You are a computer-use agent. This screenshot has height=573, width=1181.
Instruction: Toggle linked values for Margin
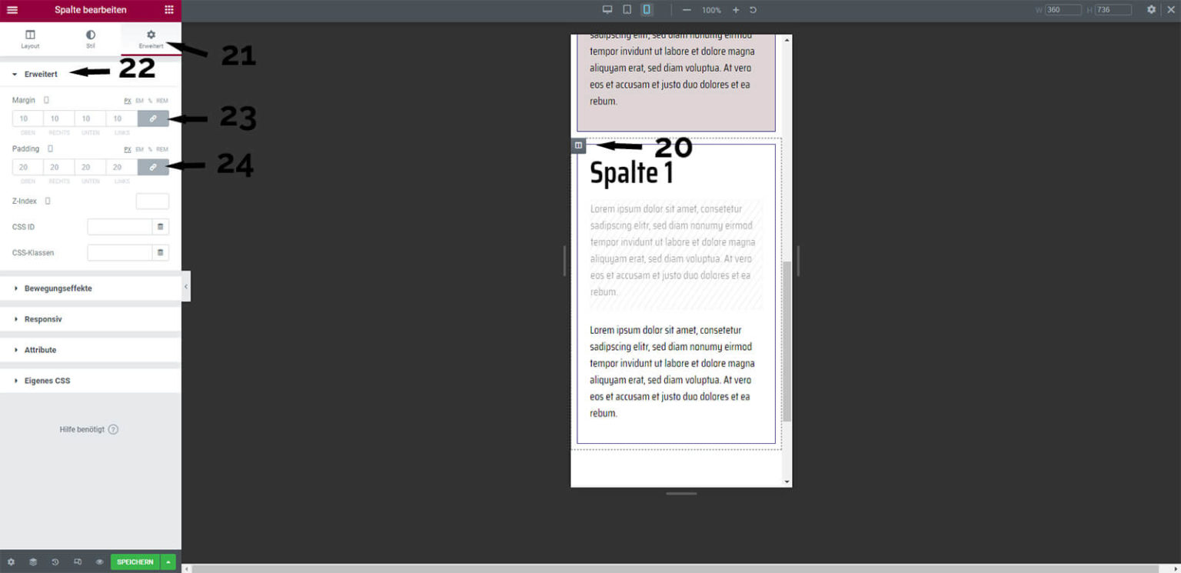[152, 118]
